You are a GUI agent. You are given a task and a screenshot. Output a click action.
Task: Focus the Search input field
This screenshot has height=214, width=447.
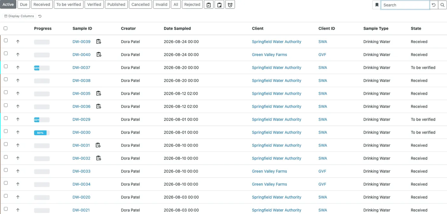click(405, 5)
